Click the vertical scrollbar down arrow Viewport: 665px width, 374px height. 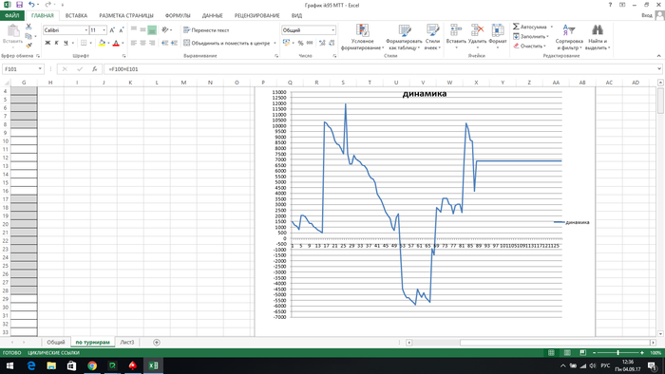660,334
